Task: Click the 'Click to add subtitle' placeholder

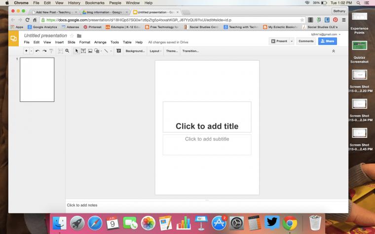Action: 207,145
